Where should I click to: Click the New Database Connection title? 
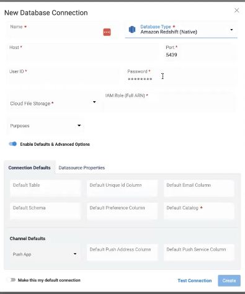click(x=46, y=12)
